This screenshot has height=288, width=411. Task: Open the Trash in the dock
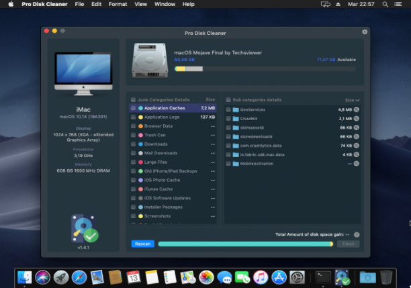[x=386, y=277]
